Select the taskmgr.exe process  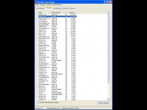(x=57, y=98)
